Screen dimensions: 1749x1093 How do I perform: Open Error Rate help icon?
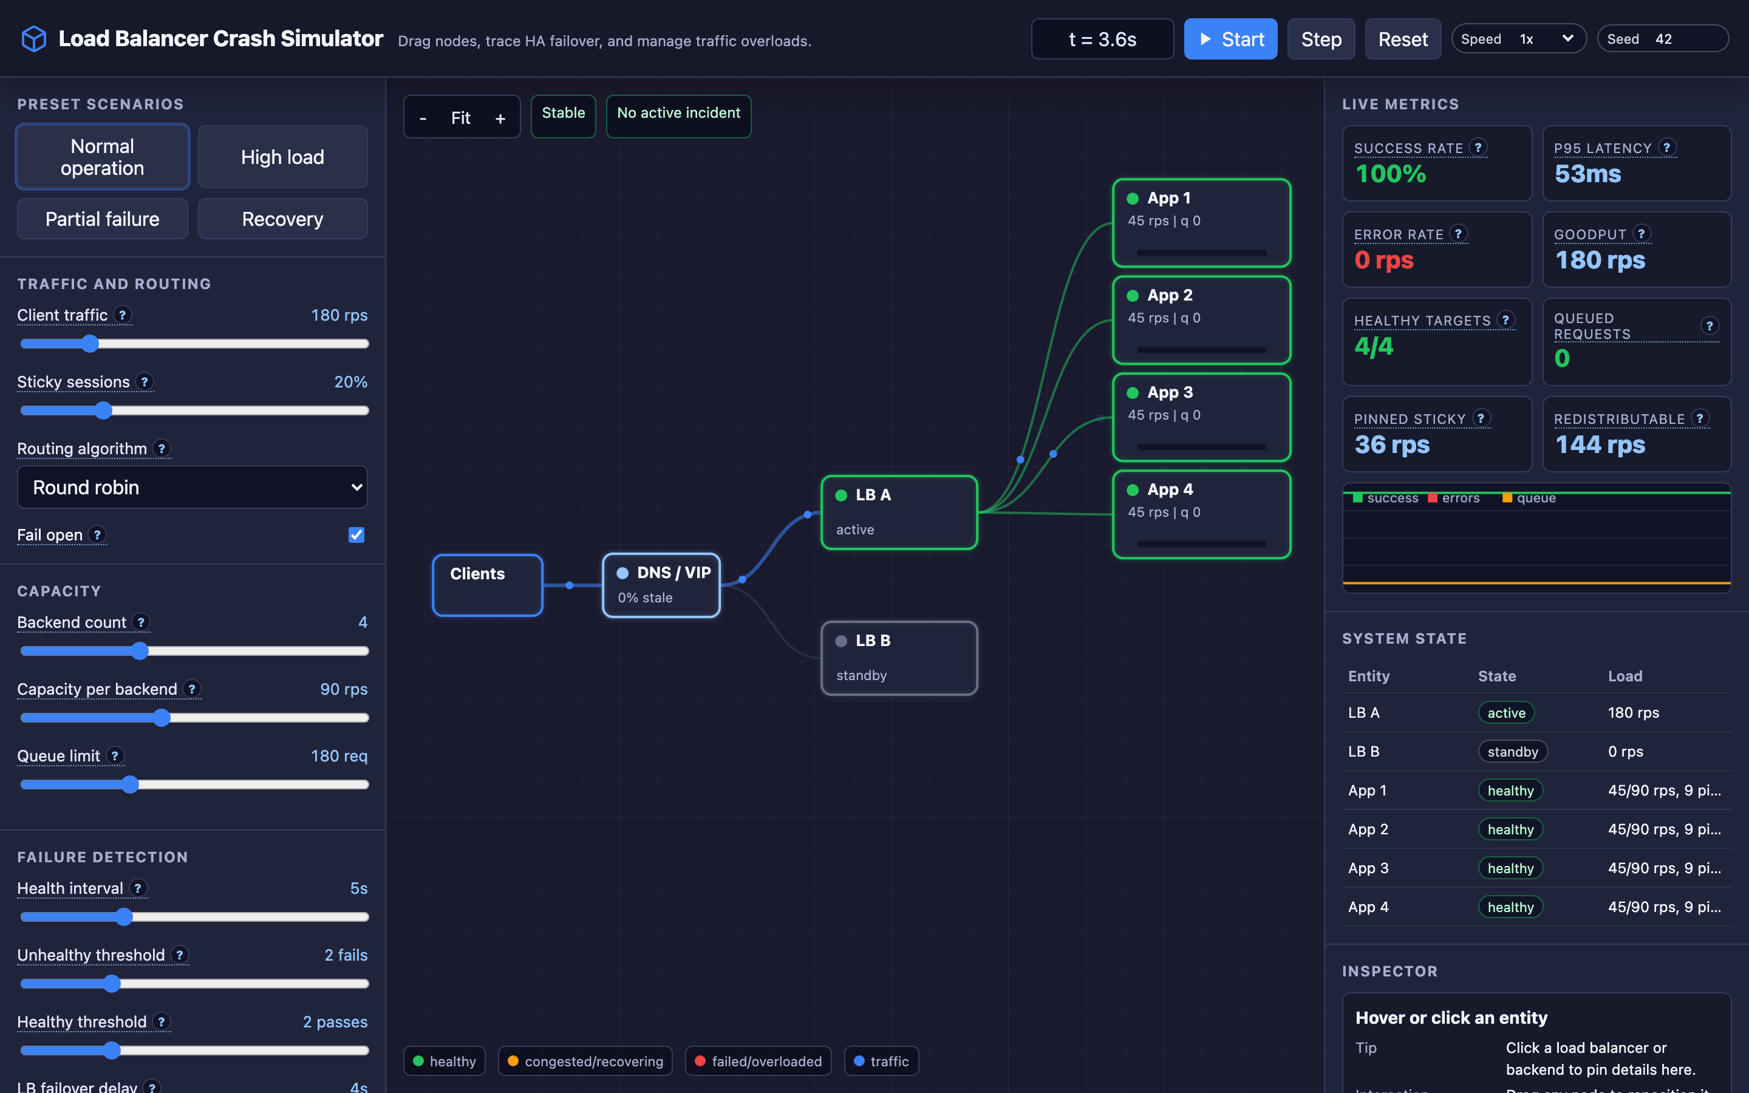1459,234
